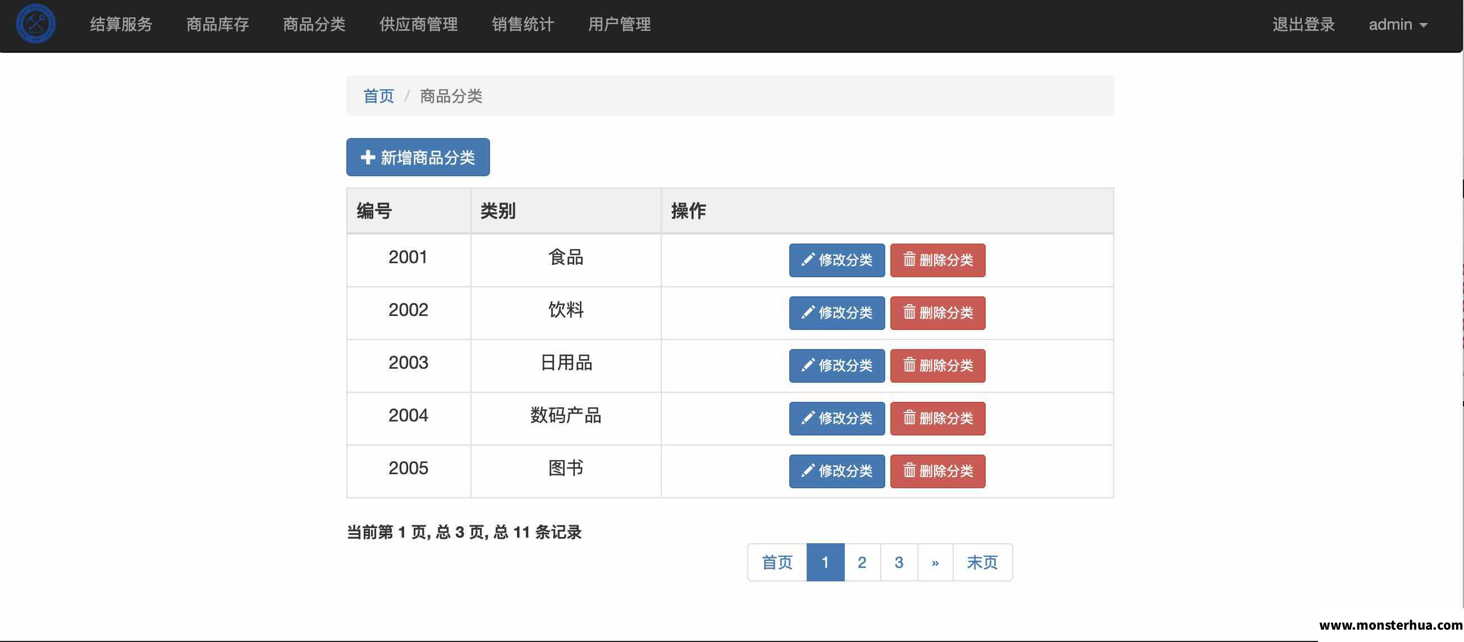Delete the 日用品 category

tap(937, 366)
